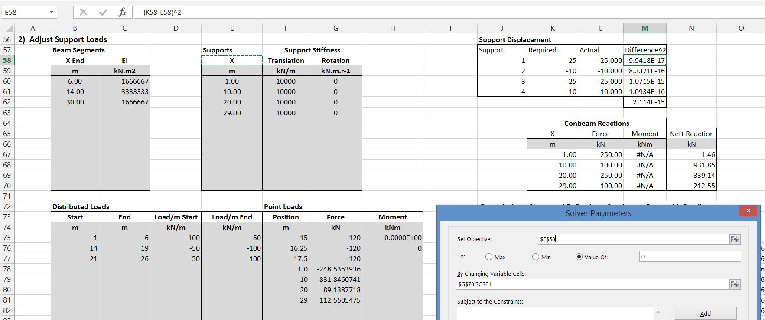Click the By Changing Variable Cells field
This screenshot has height=320, width=765.
[x=592, y=284]
